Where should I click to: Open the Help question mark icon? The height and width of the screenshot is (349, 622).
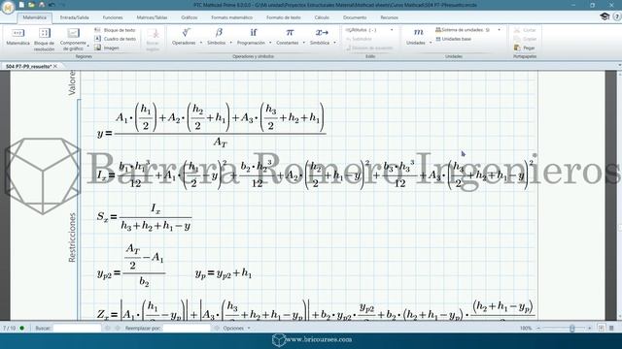point(617,16)
